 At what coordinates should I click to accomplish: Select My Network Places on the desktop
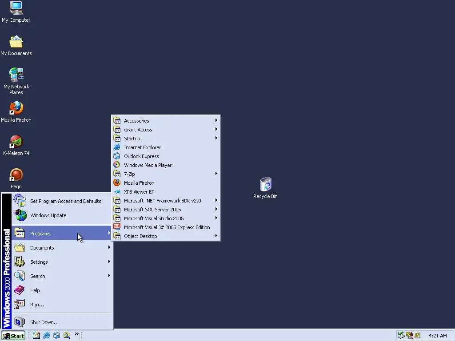click(16, 81)
